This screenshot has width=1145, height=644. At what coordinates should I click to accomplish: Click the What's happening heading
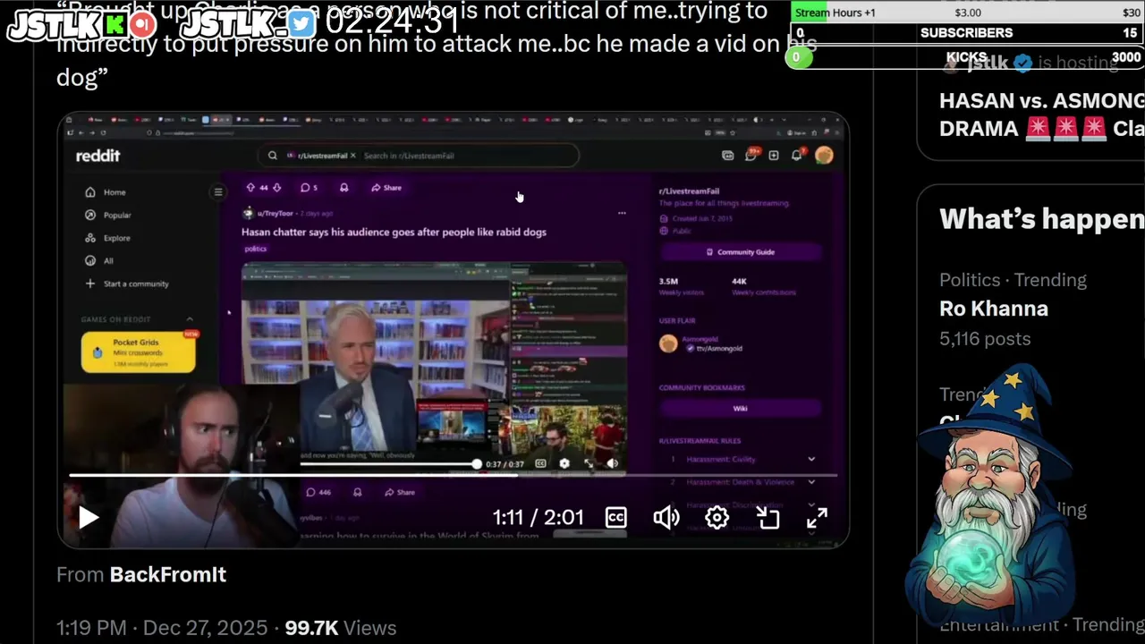coord(1041,219)
